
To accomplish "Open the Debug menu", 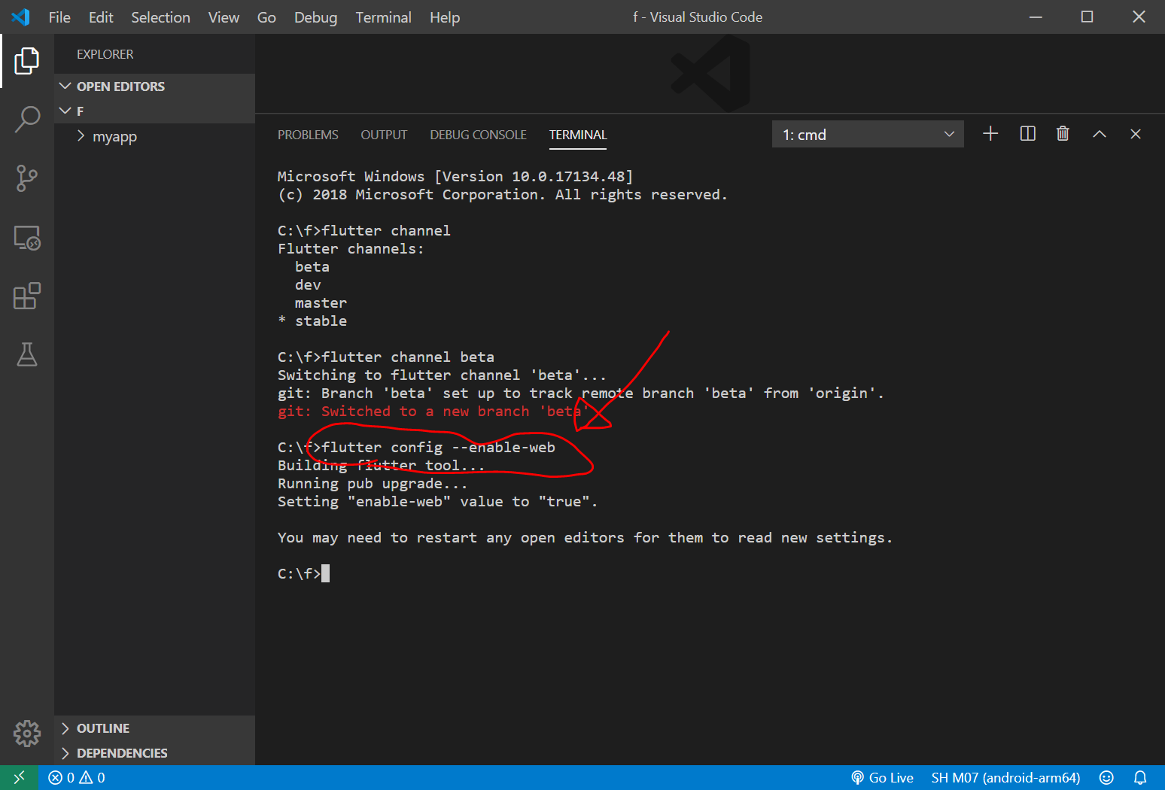I will pos(315,17).
